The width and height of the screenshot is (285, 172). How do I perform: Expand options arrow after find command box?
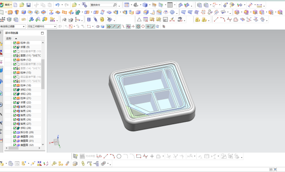coord(119,6)
